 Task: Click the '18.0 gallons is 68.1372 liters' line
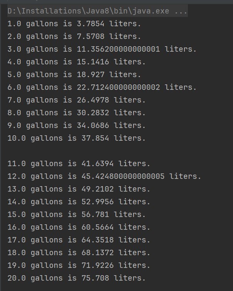79,253
